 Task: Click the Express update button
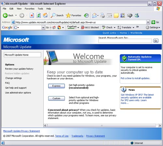pyautogui.click(x=56, y=86)
